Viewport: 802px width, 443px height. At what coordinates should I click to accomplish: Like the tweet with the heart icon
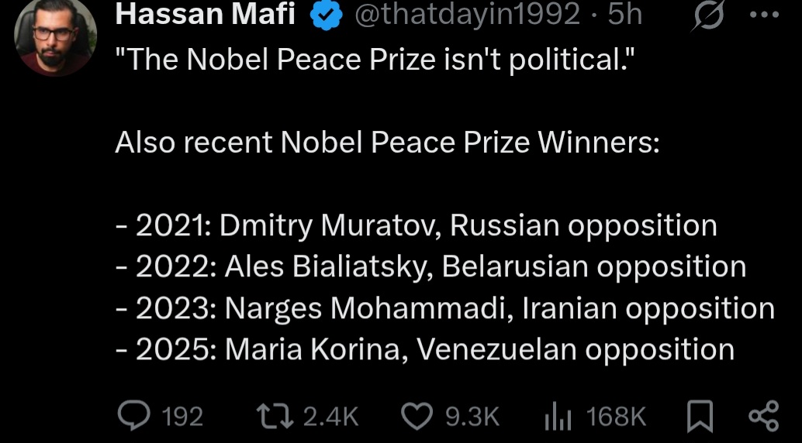(x=417, y=416)
